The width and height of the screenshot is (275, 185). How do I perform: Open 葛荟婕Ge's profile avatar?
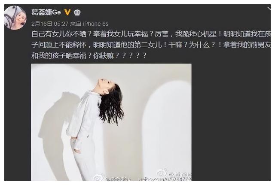(15, 18)
